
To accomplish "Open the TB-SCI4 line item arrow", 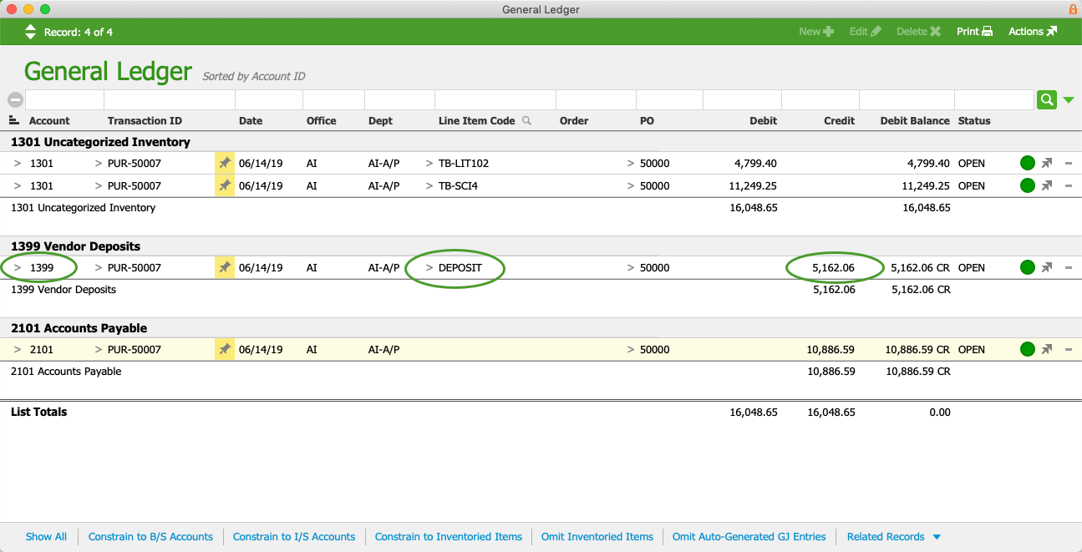I will point(429,185).
